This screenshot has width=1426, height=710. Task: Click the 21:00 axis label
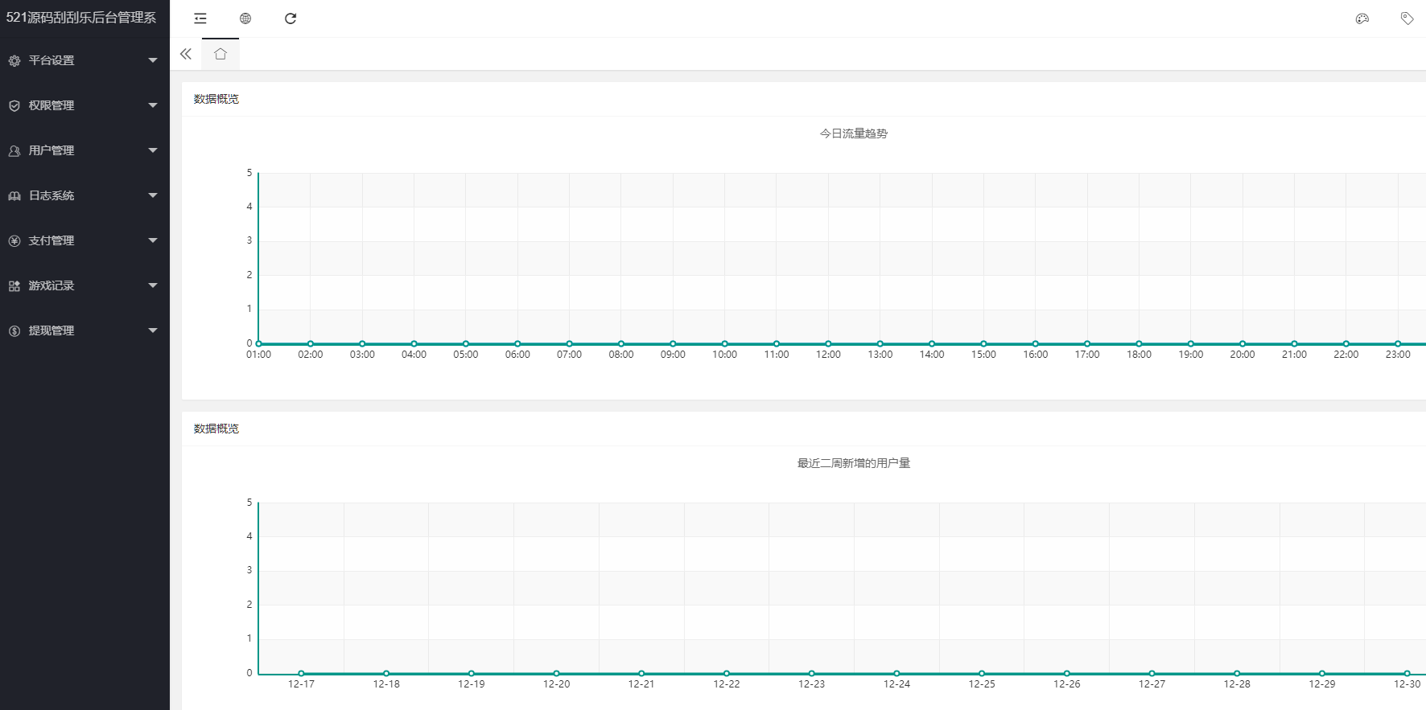1294,355
